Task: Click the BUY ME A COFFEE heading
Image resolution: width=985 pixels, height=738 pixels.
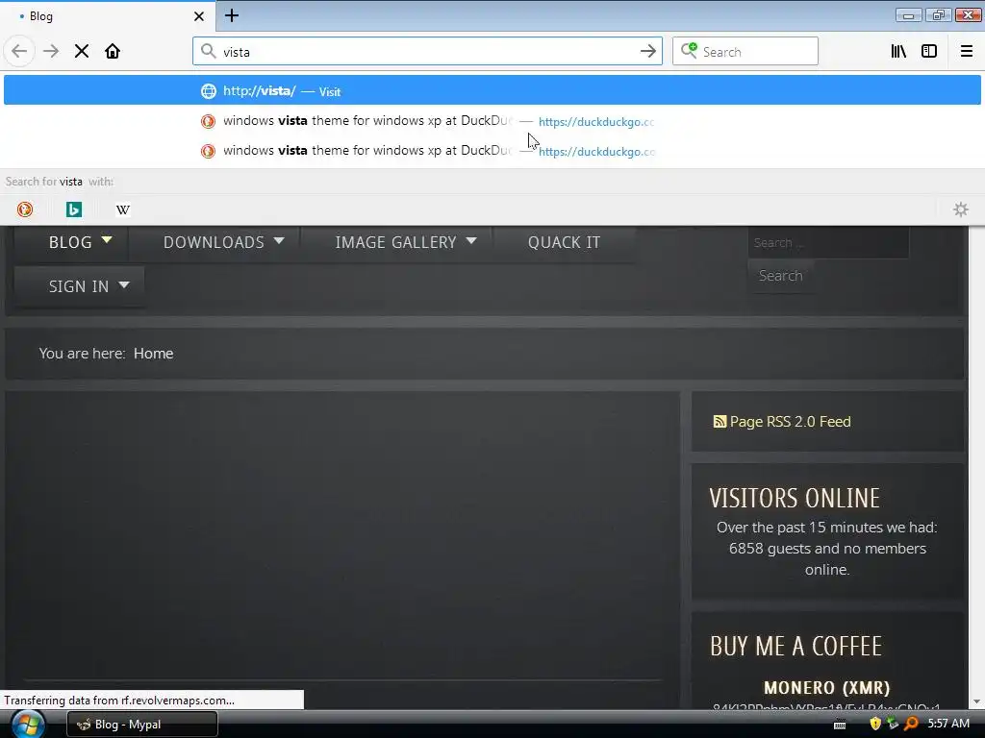Action: click(796, 647)
